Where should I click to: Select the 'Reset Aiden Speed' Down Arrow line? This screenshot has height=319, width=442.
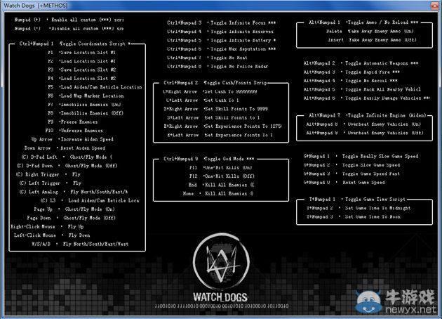[x=65, y=148]
